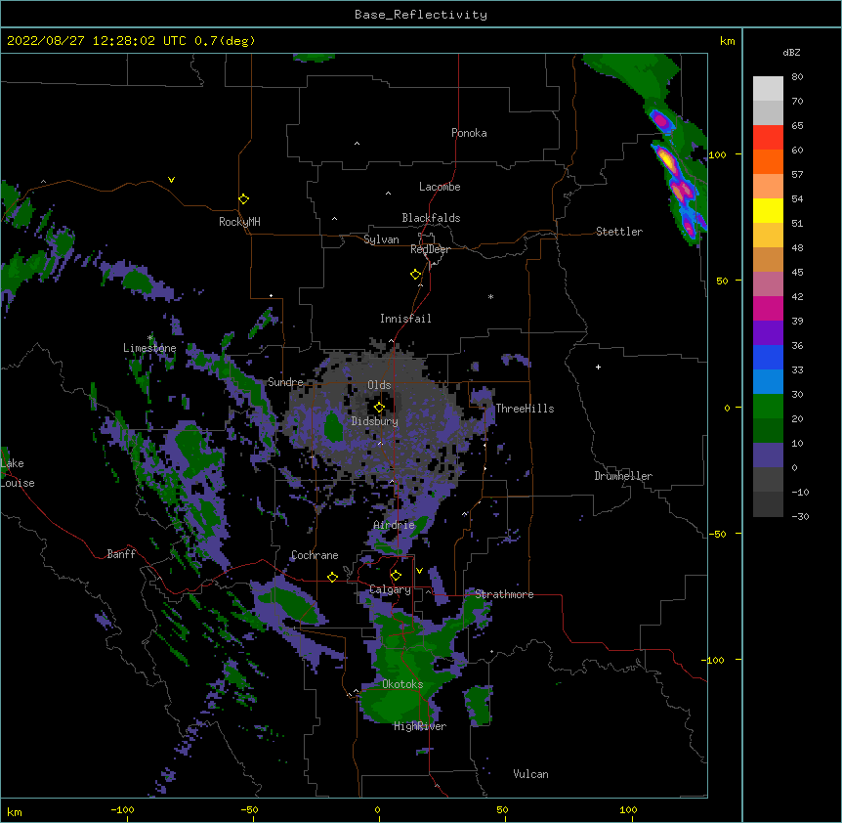842x823 pixels.
Task: Click the Blackfalds city label
Action: [x=431, y=218]
